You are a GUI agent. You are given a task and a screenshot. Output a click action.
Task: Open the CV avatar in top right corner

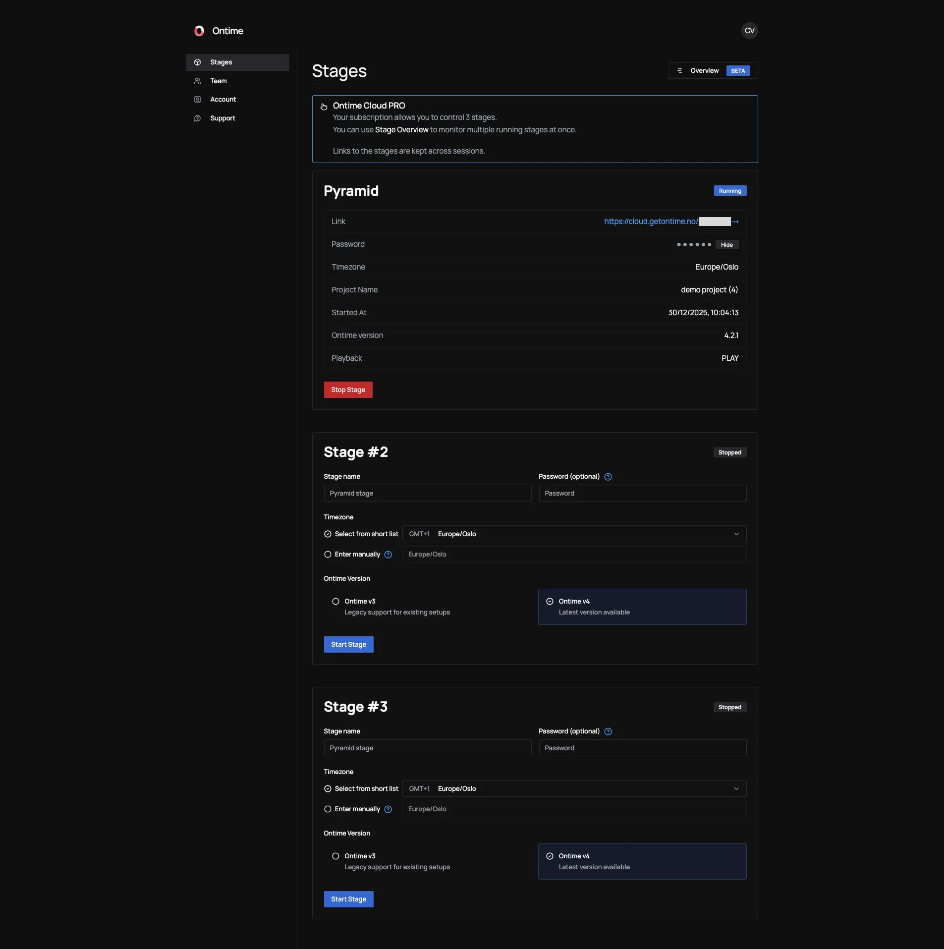(x=749, y=30)
